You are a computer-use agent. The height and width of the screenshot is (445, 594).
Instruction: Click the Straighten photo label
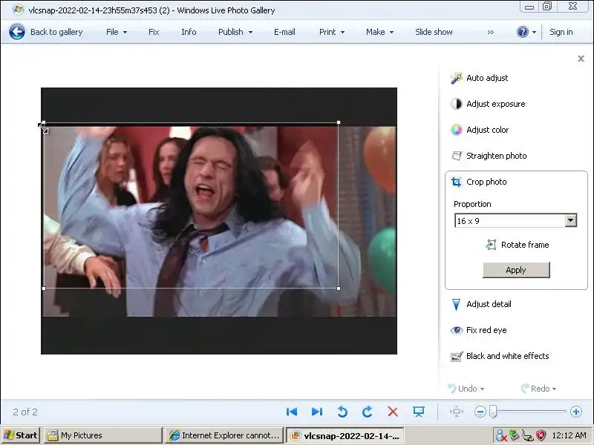coord(496,156)
